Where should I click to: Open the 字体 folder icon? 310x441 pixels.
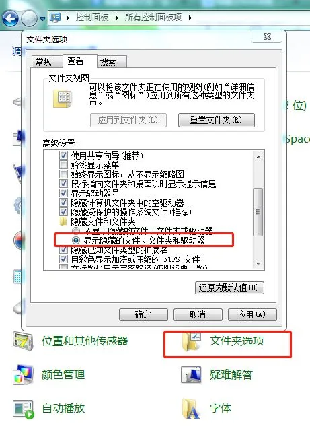(x=191, y=409)
